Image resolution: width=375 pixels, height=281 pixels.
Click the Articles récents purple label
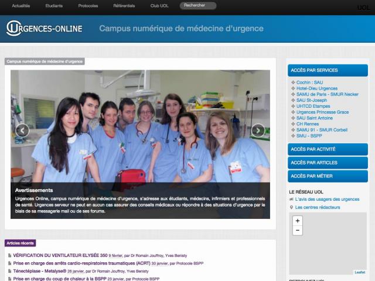[21, 244]
